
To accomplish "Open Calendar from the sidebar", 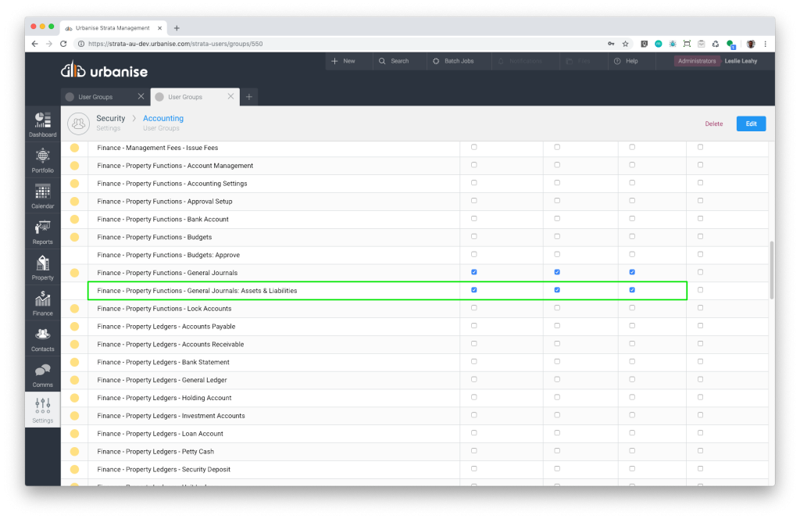I will pyautogui.click(x=42, y=195).
